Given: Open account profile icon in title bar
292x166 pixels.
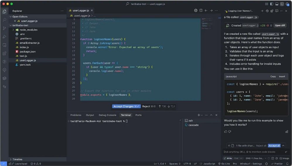Looking at the screenshot, I should click(287, 4).
